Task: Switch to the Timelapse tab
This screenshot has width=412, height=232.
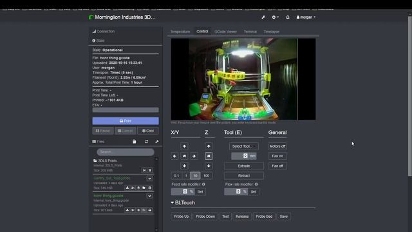Action: tap(272, 32)
